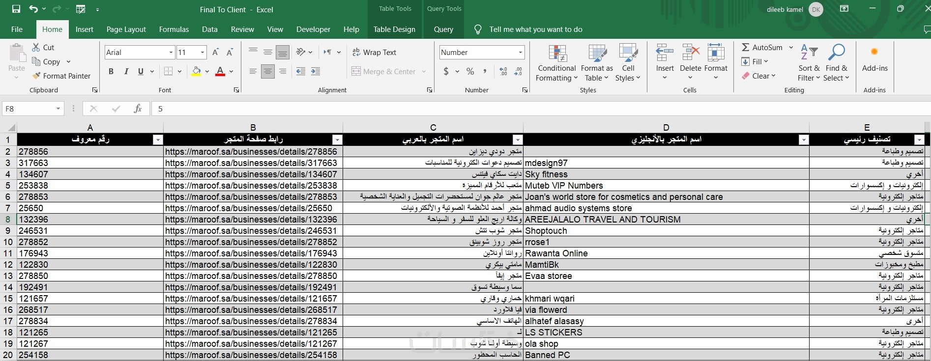Insert cells using the Insert button
Image resolution: width=931 pixels, height=361 pixels.
[x=665, y=62]
